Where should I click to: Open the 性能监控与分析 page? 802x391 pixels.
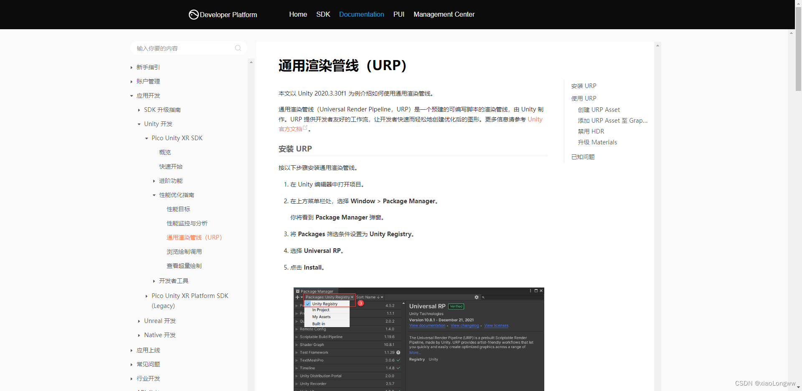point(187,223)
